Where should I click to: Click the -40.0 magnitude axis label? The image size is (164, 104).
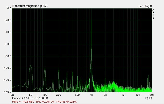pos(8,32)
